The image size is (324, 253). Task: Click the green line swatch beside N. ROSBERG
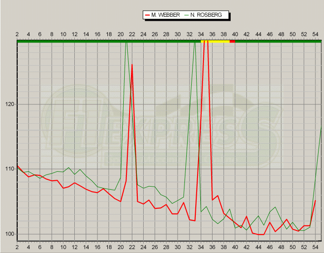pyautogui.click(x=186, y=15)
